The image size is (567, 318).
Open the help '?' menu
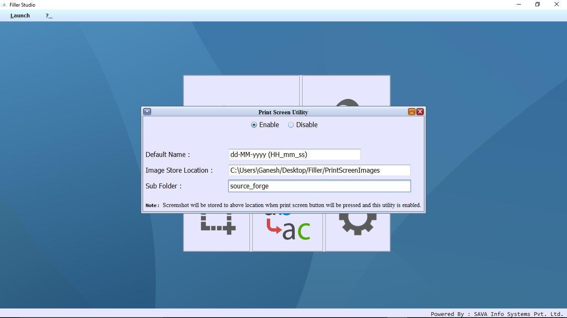tap(48, 15)
